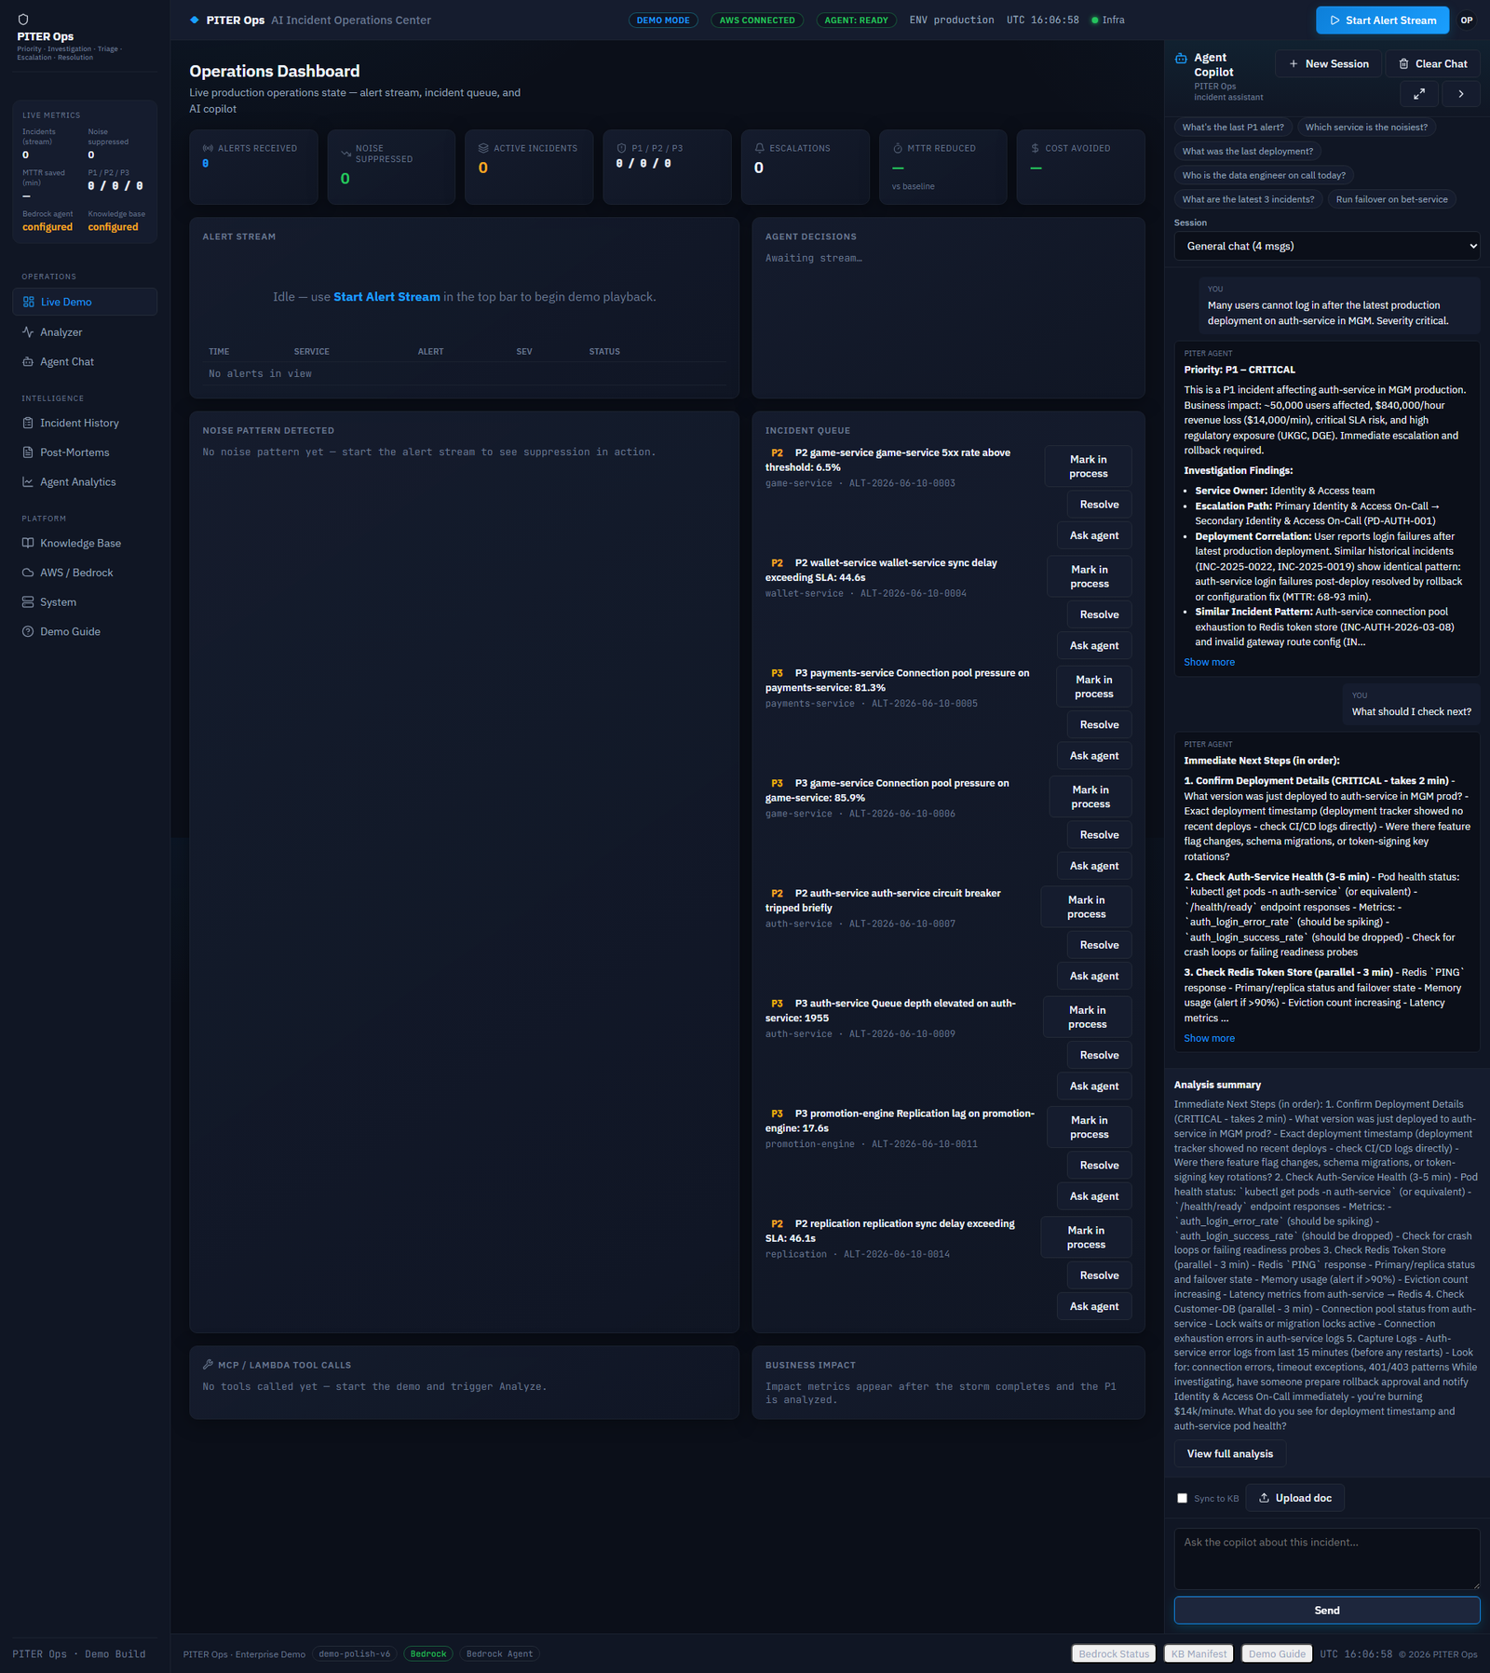Open Post-Mortems page
The width and height of the screenshot is (1490, 1673).
click(85, 452)
